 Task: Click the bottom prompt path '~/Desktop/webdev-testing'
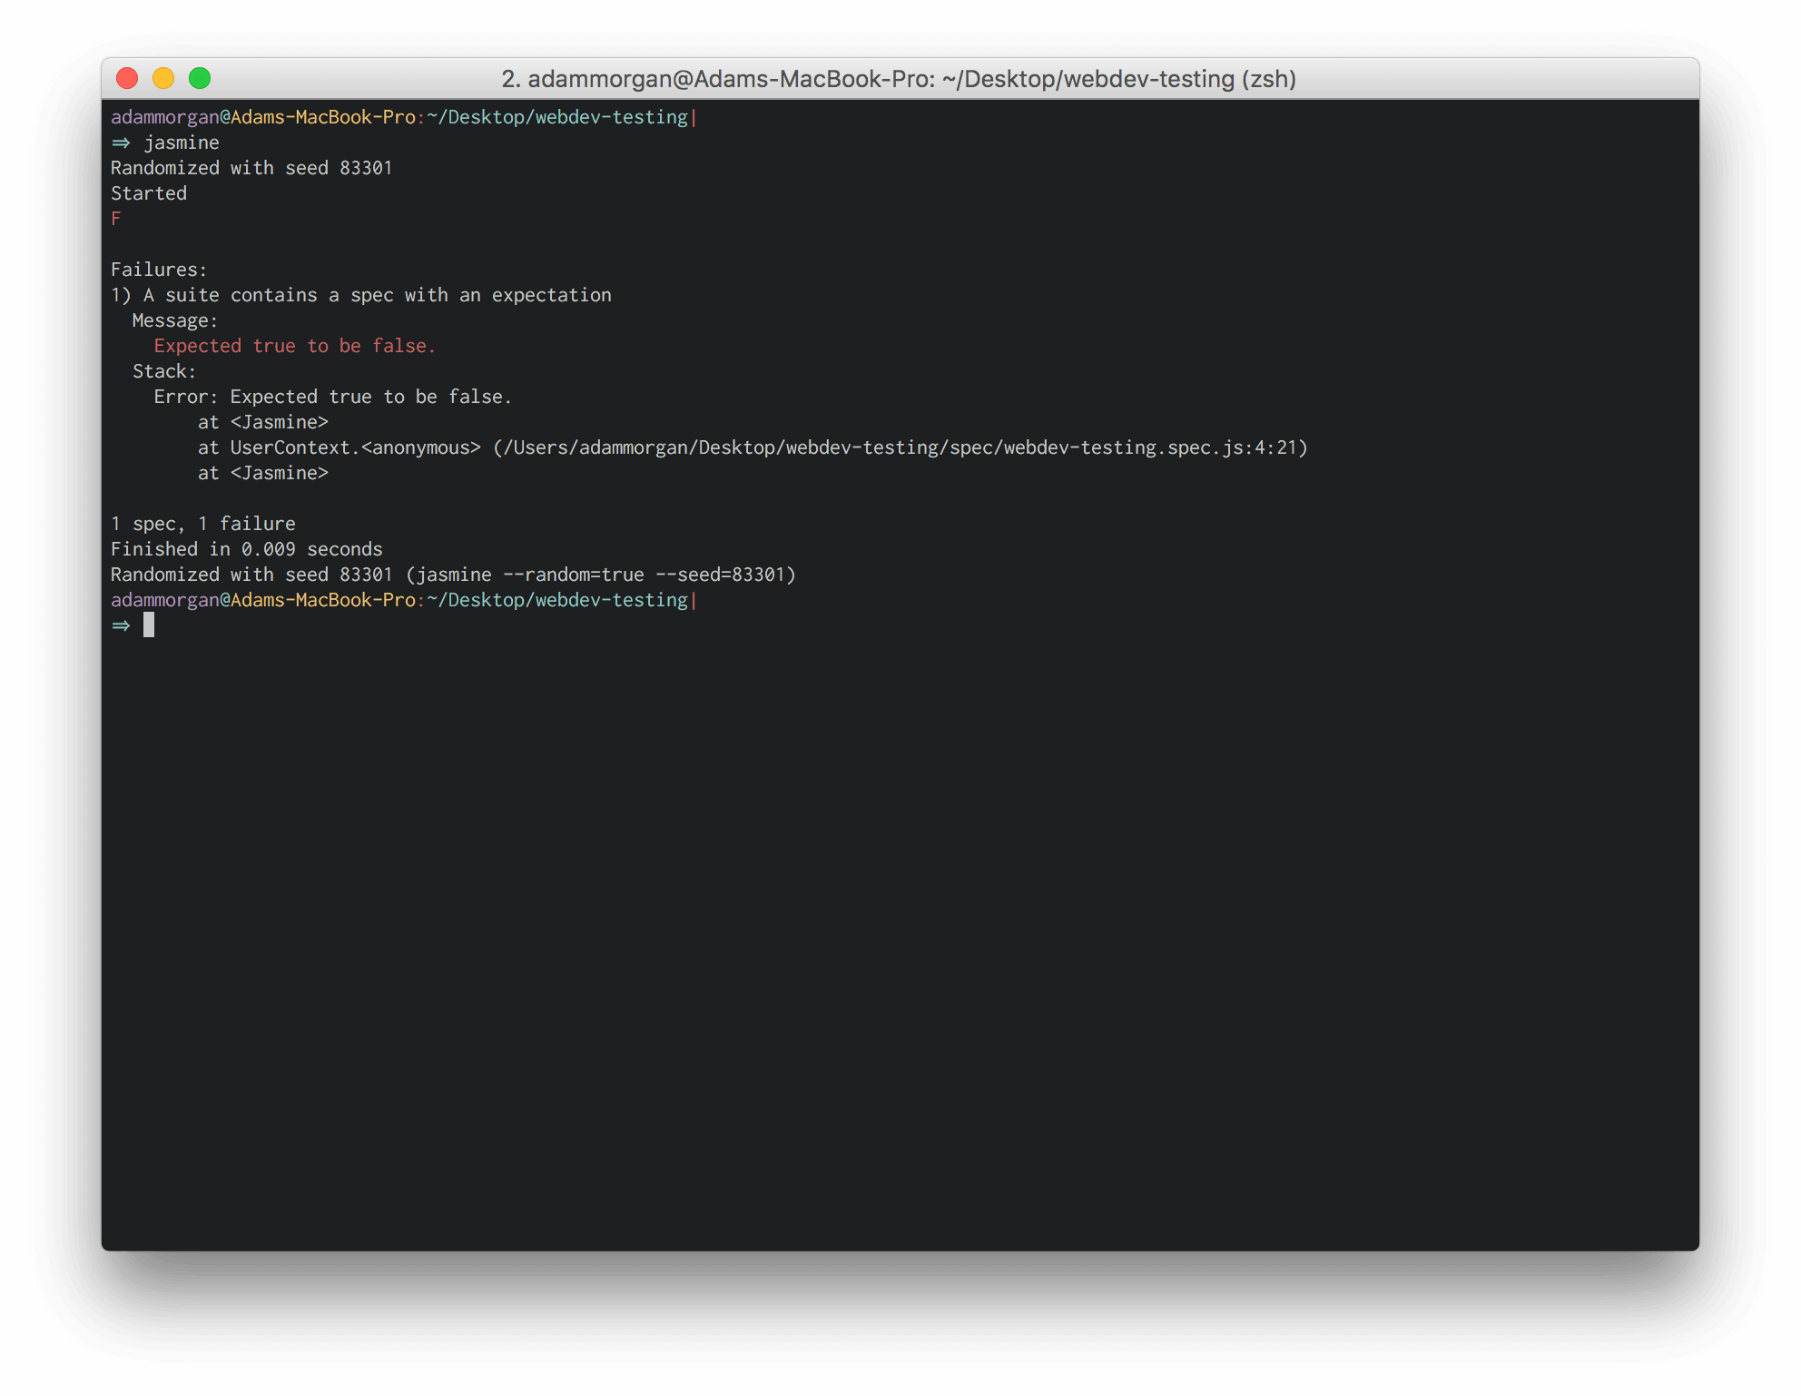click(557, 600)
